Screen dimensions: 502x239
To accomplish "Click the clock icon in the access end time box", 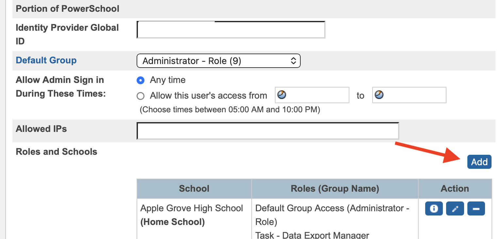I will click(x=378, y=95).
